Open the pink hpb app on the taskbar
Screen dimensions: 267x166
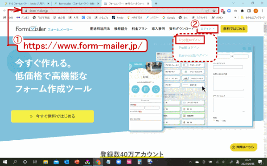tap(129, 162)
